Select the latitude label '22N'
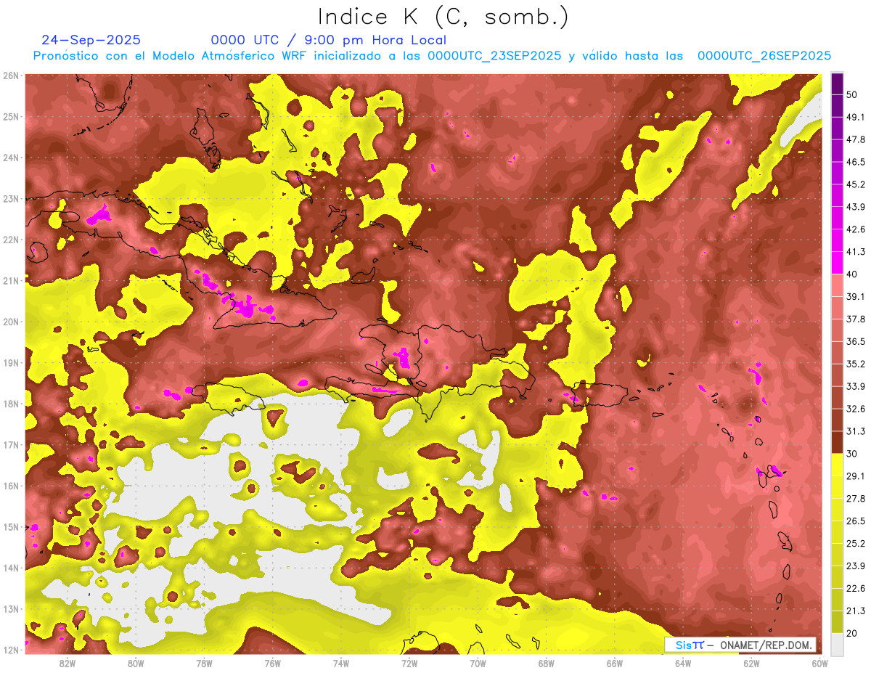 point(11,240)
